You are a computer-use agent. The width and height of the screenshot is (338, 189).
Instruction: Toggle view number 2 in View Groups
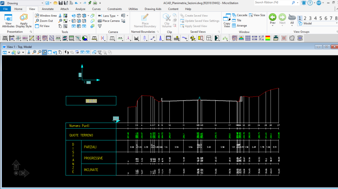pyautogui.click(x=305, y=18)
